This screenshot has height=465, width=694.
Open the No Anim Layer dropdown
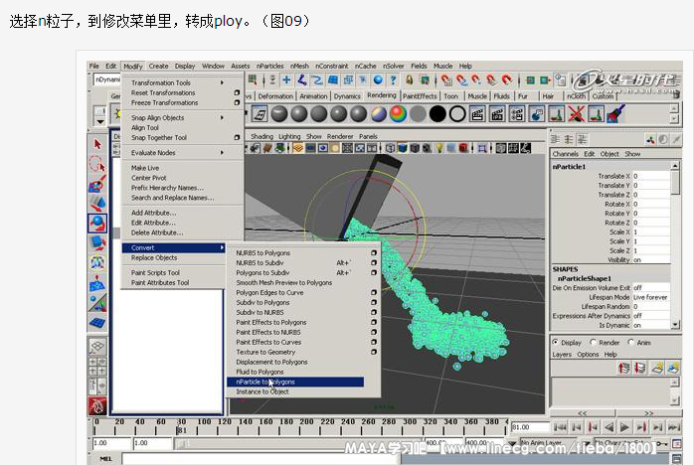tap(512, 443)
